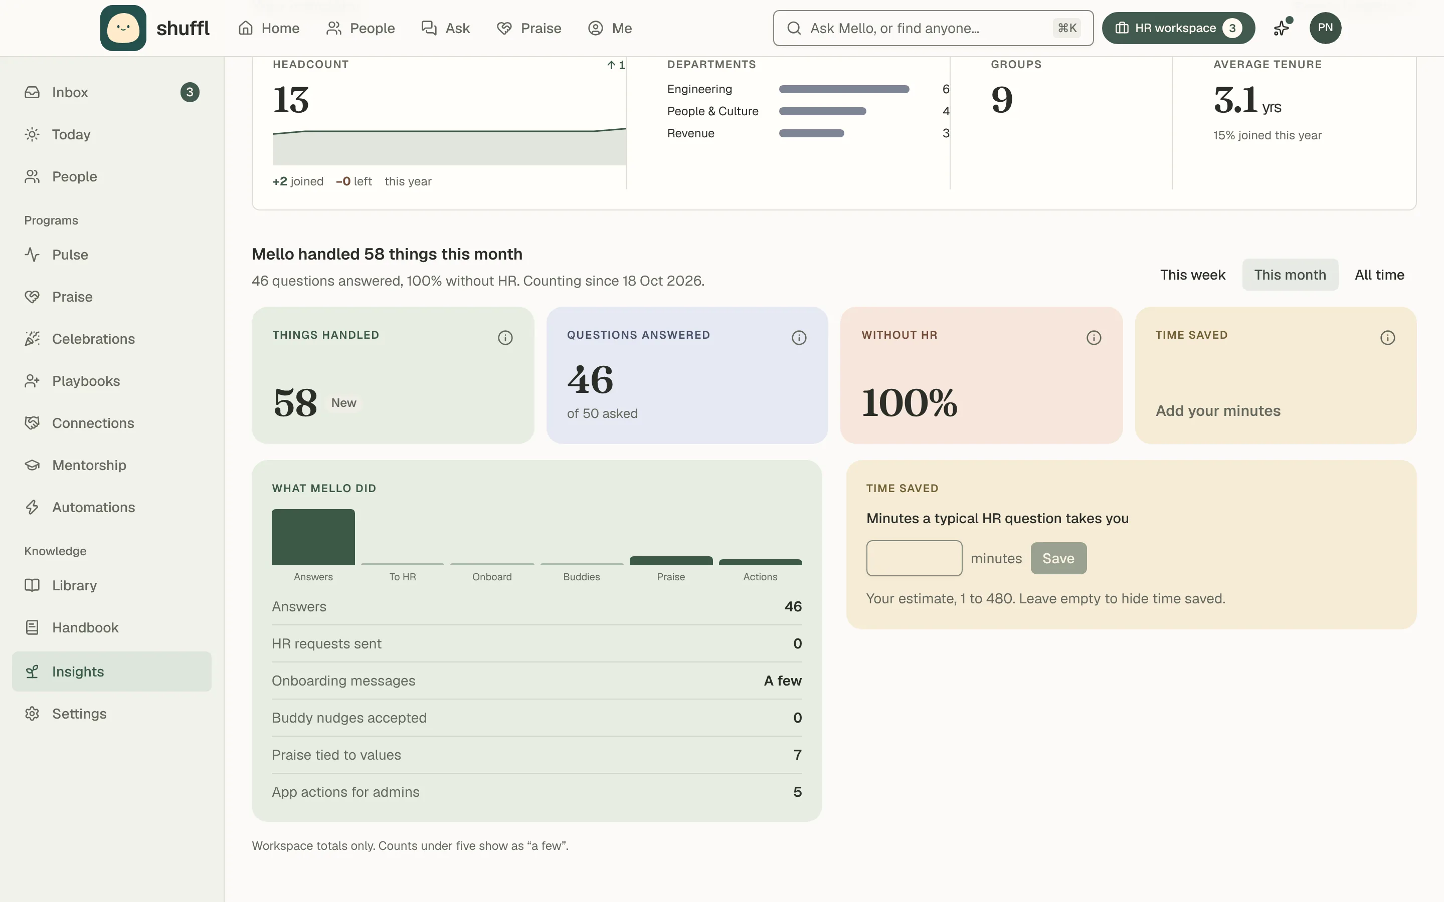This screenshot has width=1444, height=902.
Task: Open Praise in the left sidebar
Action: pos(112,297)
